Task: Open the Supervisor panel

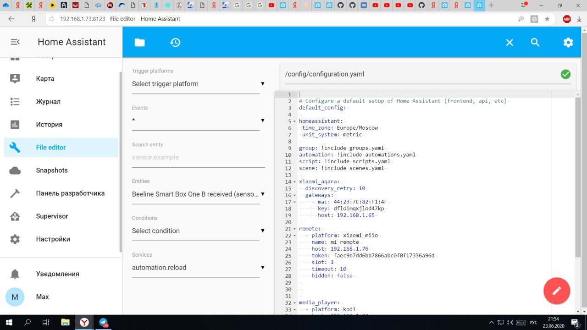Action: point(61,216)
